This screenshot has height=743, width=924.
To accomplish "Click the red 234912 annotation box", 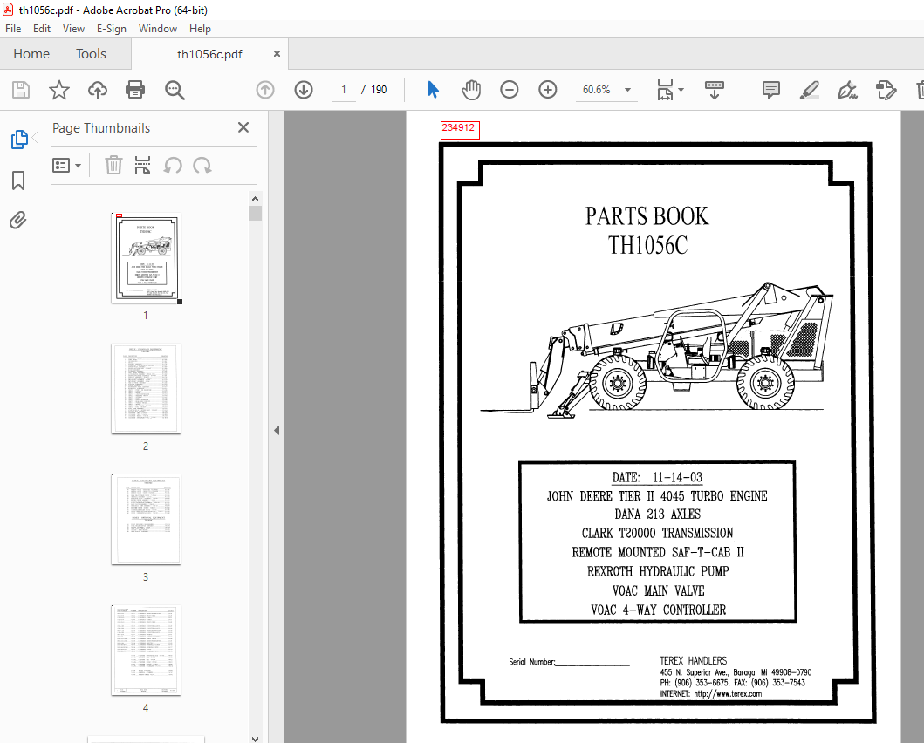I will pos(460,130).
